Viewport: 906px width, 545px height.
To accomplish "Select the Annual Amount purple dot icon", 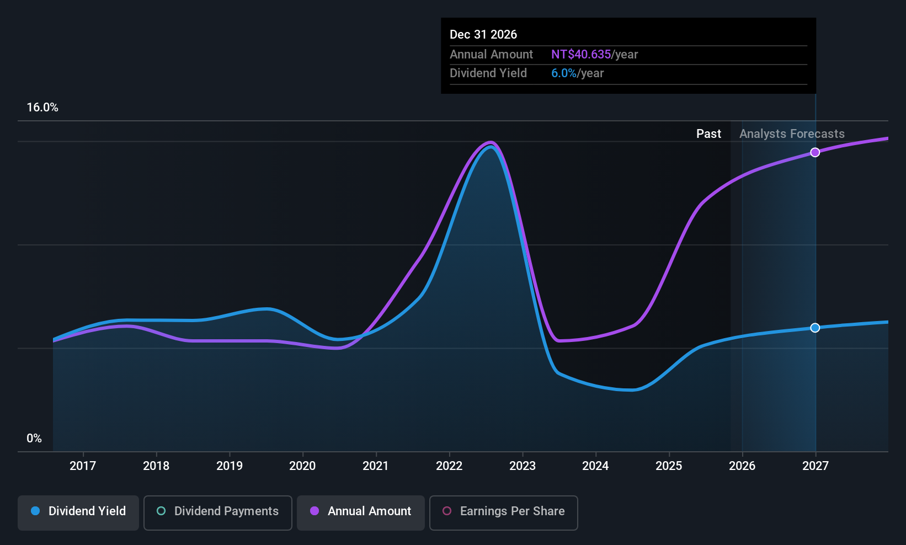I will click(315, 511).
